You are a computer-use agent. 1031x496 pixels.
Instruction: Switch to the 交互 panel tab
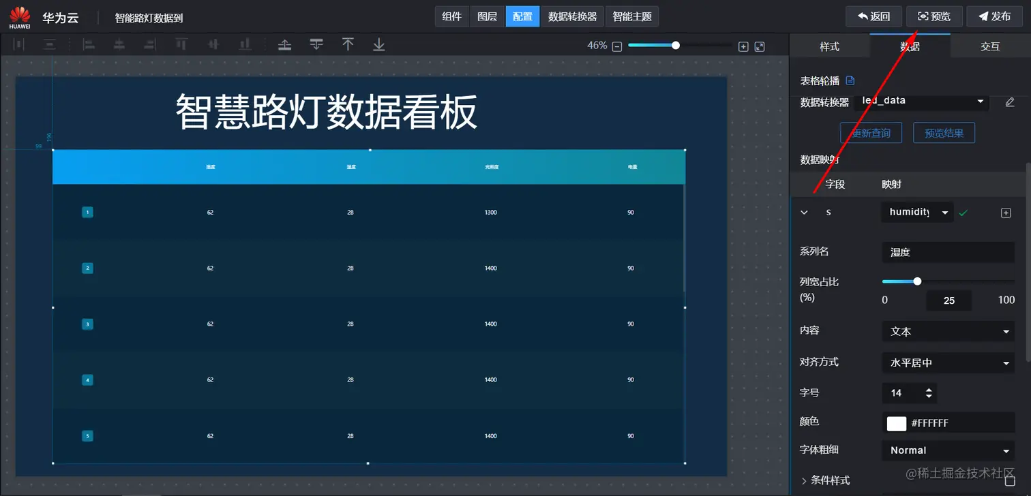[x=990, y=46]
